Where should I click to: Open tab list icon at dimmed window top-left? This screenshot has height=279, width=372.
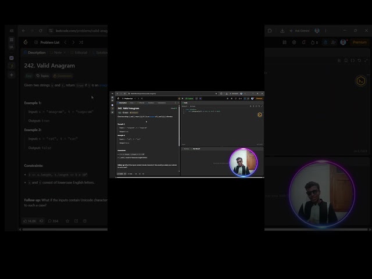pos(12,31)
